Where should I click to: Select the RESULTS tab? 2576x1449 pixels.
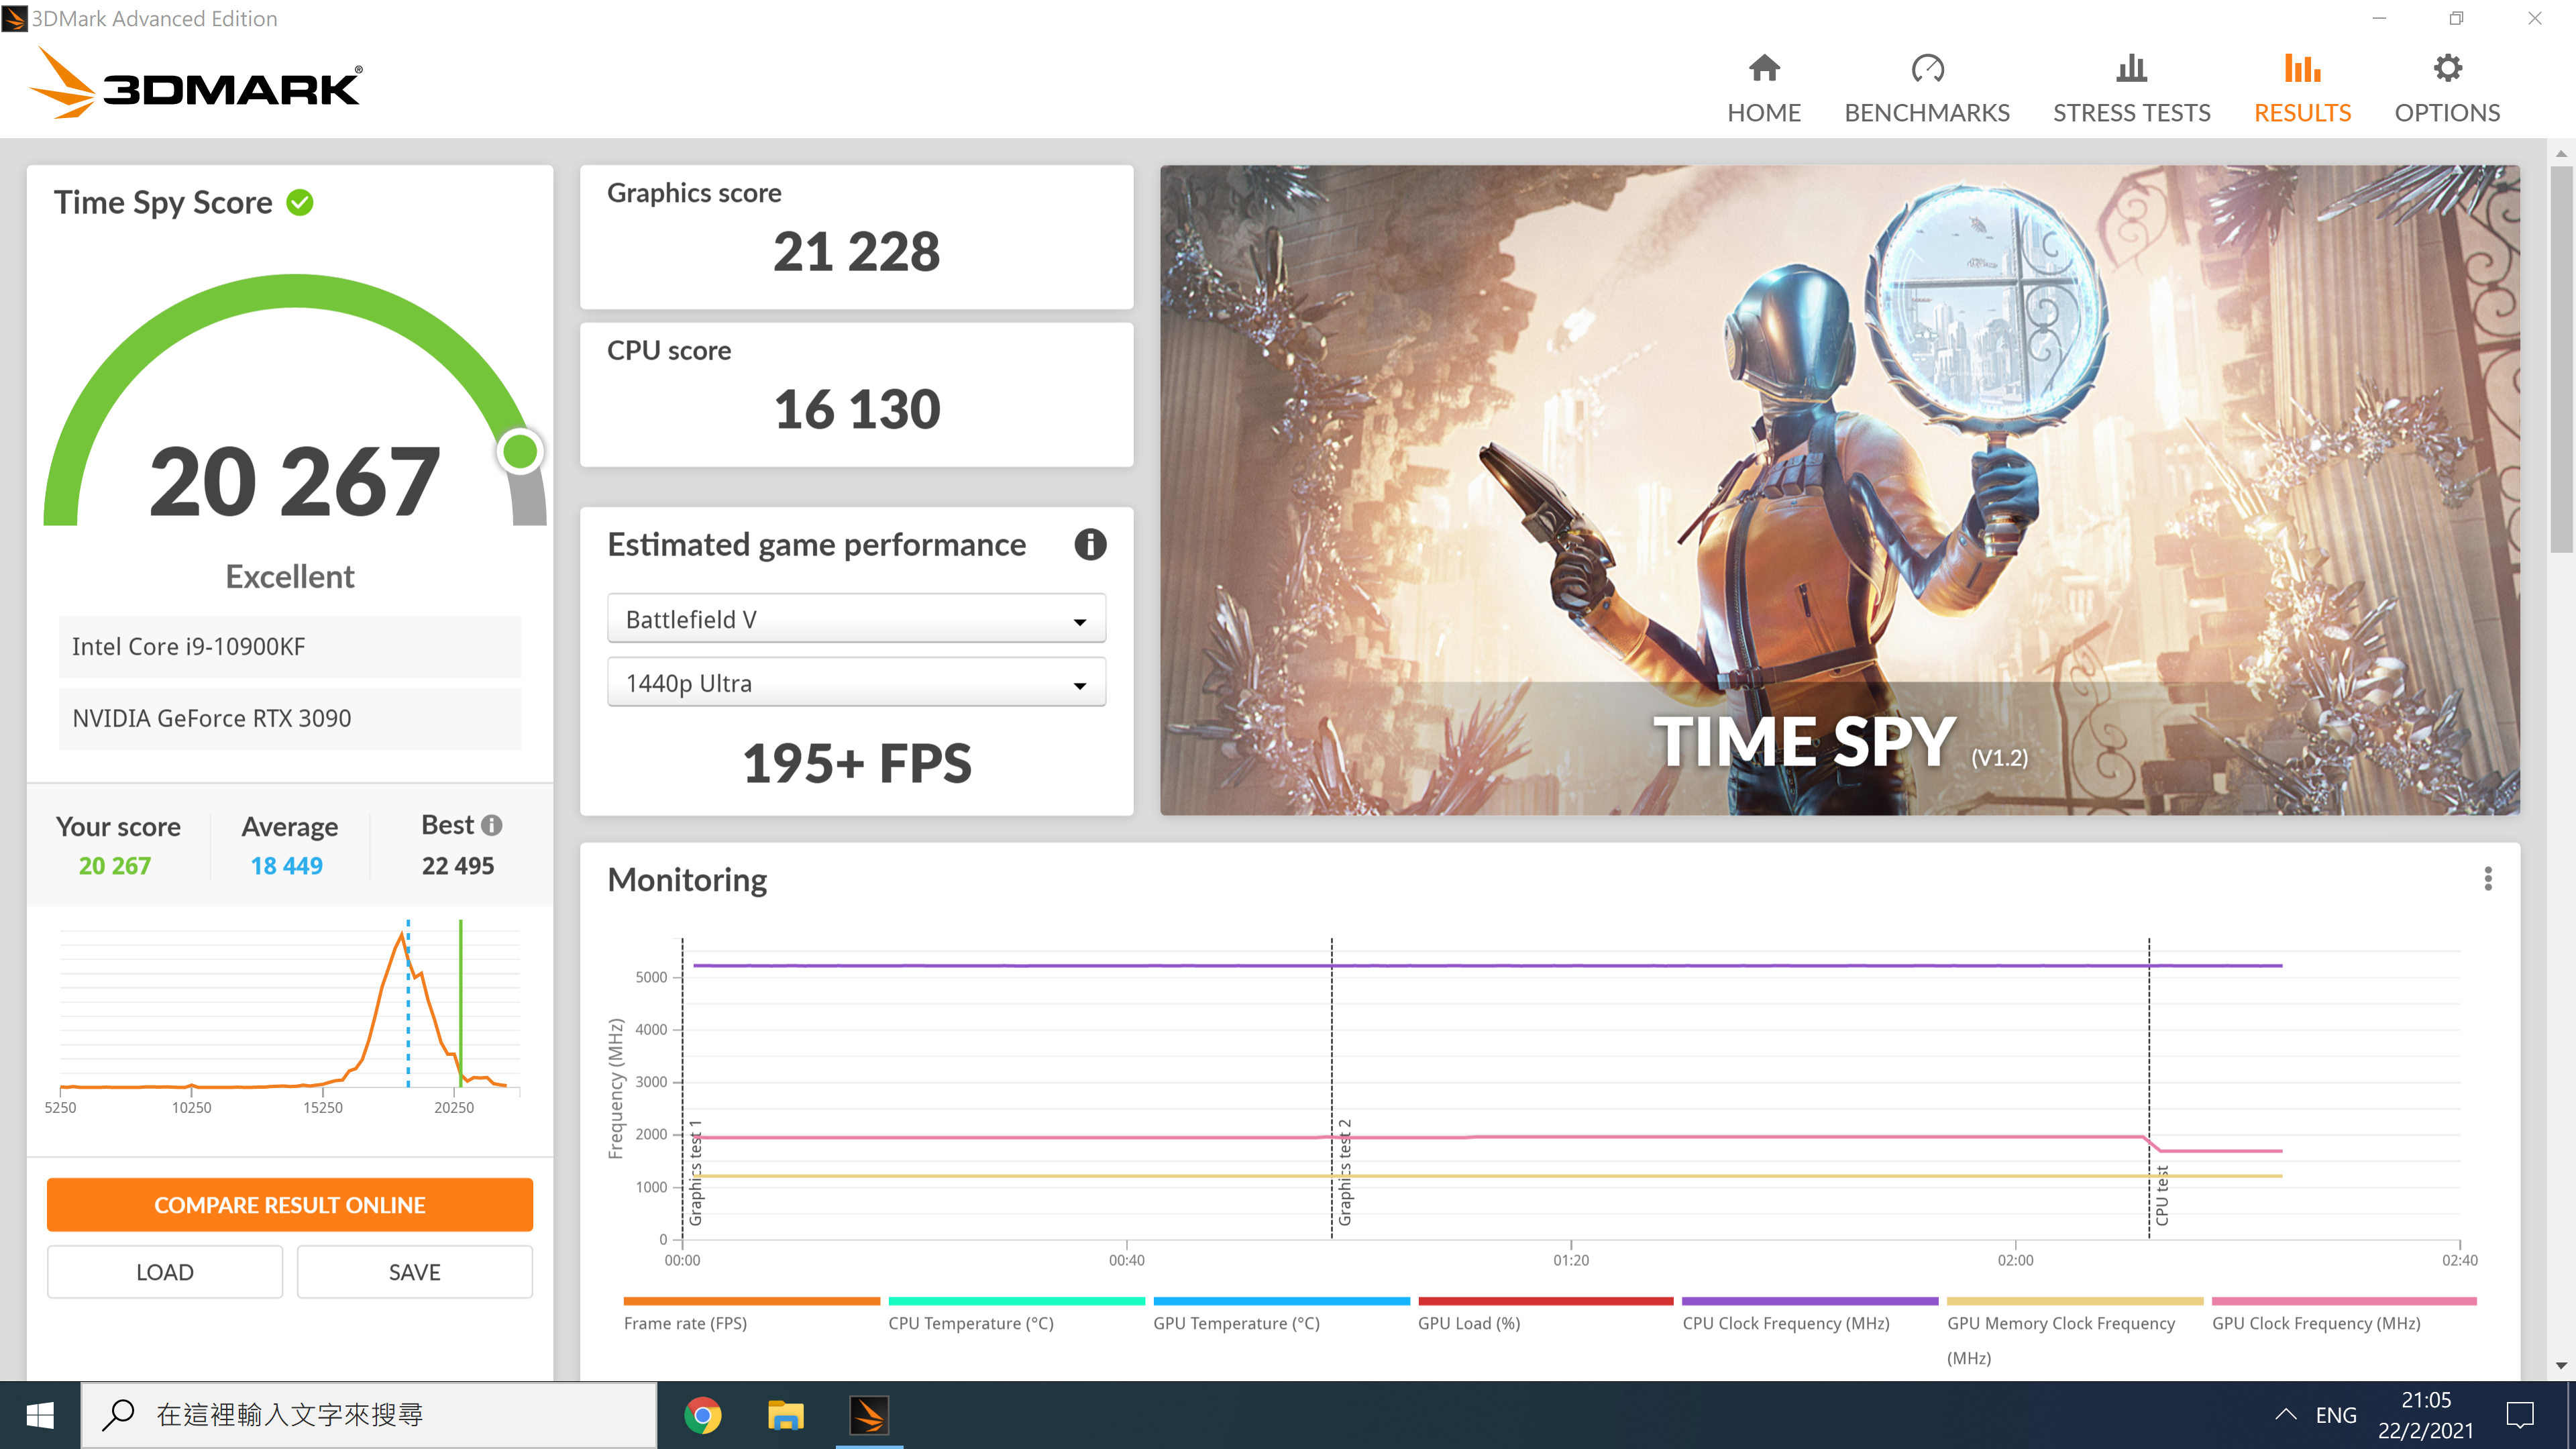click(x=2302, y=89)
